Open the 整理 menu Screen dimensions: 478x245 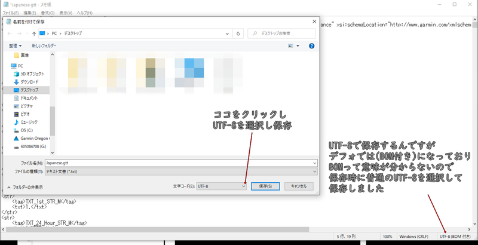pos(16,45)
